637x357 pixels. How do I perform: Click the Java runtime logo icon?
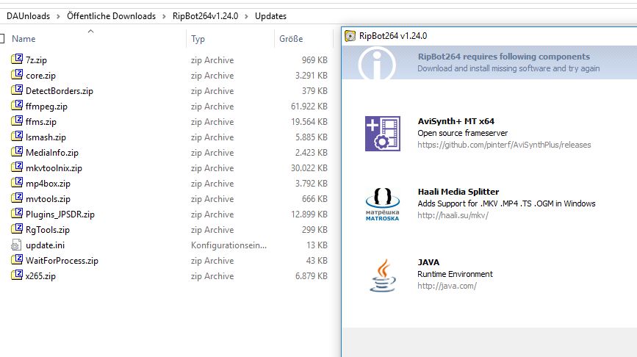coord(382,275)
